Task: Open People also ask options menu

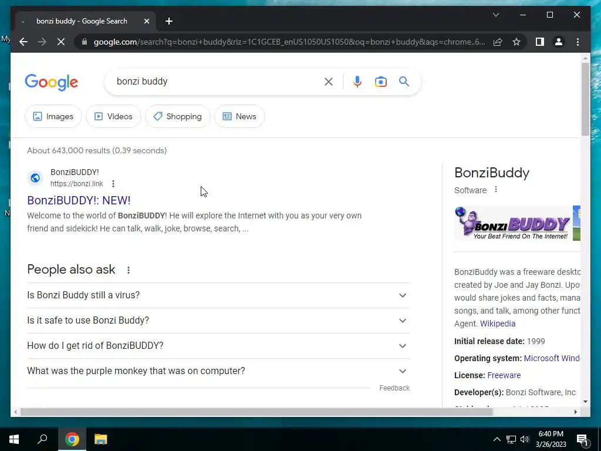Action: (129, 270)
